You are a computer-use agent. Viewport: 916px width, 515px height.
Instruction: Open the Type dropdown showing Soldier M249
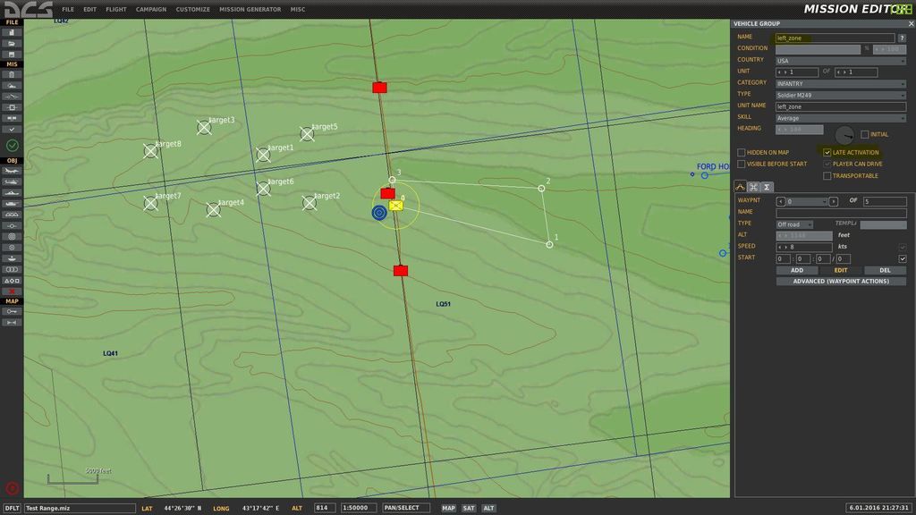click(841, 95)
